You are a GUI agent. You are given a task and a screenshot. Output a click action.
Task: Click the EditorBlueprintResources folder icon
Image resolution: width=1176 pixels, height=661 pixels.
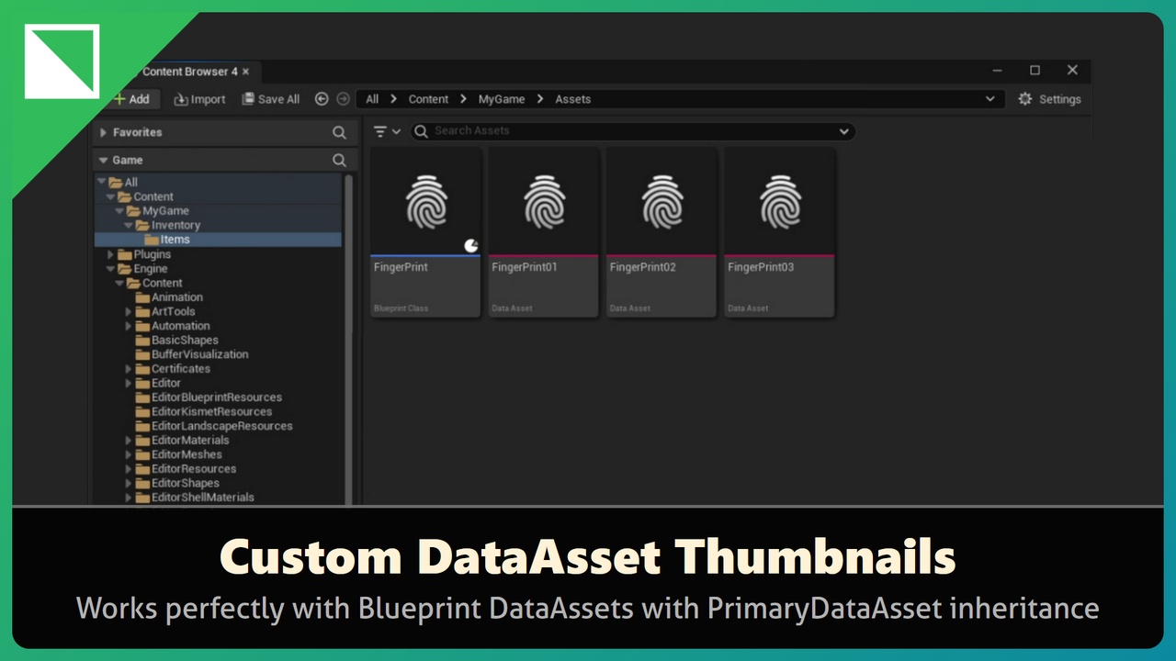[x=142, y=398]
